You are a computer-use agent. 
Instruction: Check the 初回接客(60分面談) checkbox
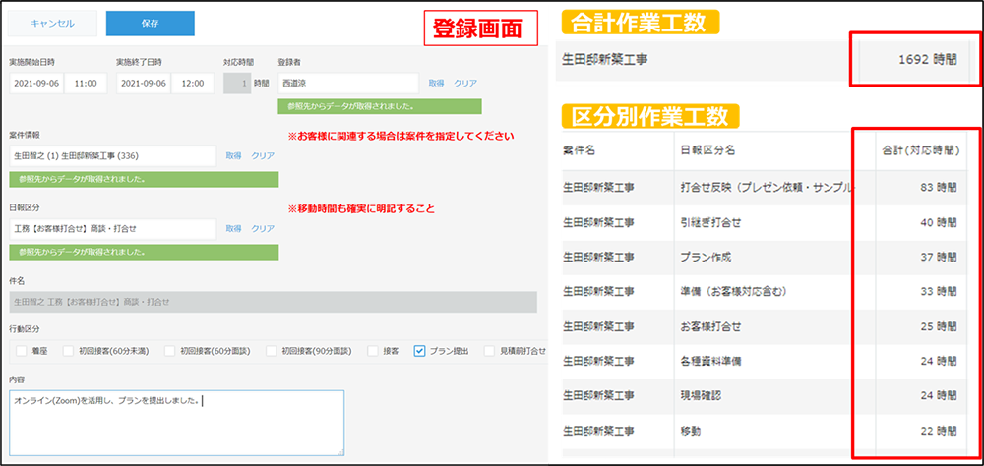(169, 351)
